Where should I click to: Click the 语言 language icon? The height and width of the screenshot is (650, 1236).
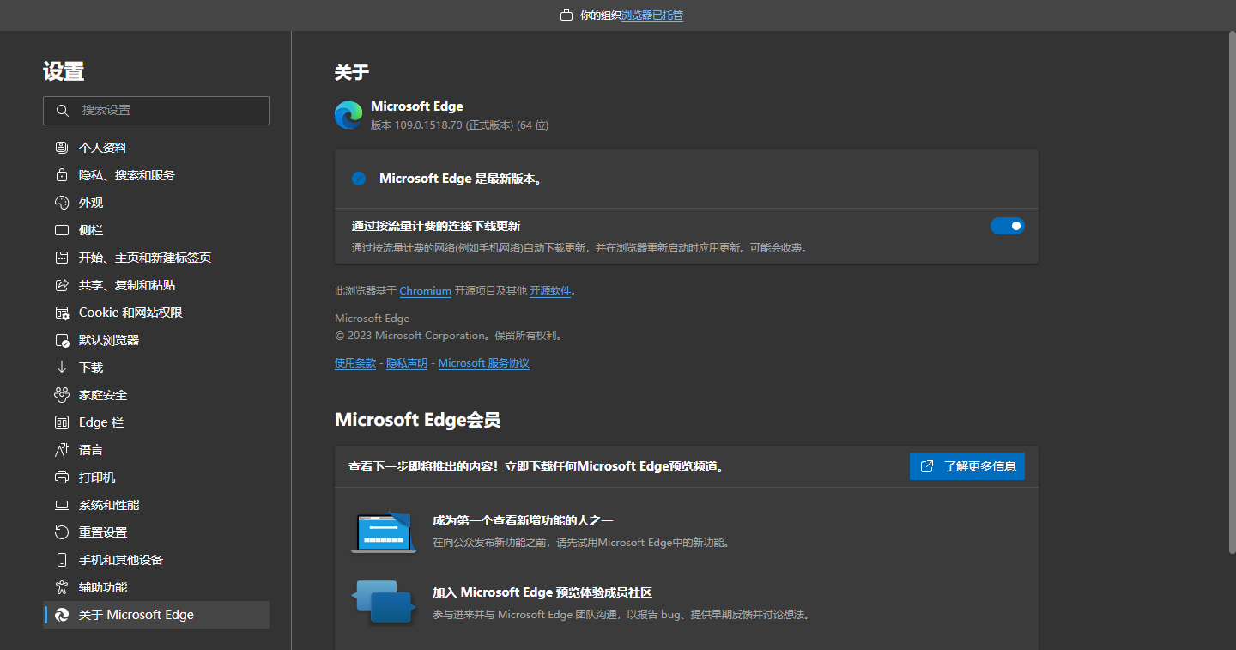(61, 449)
